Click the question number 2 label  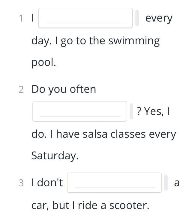[21, 90]
